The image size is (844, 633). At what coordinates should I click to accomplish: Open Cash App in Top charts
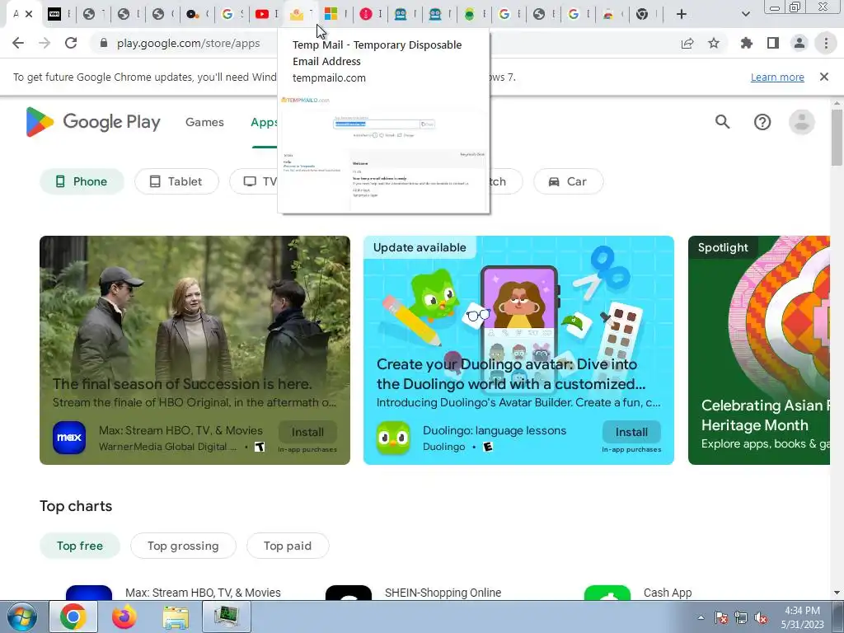coord(668,593)
